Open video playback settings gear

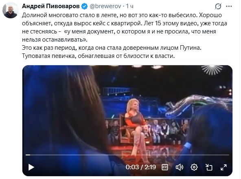194,167
